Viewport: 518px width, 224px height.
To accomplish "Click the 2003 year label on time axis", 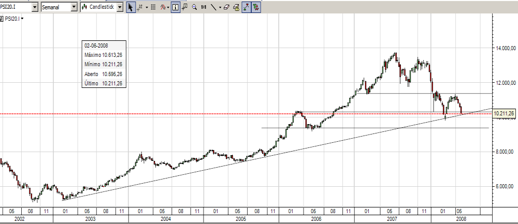I will point(90,219).
